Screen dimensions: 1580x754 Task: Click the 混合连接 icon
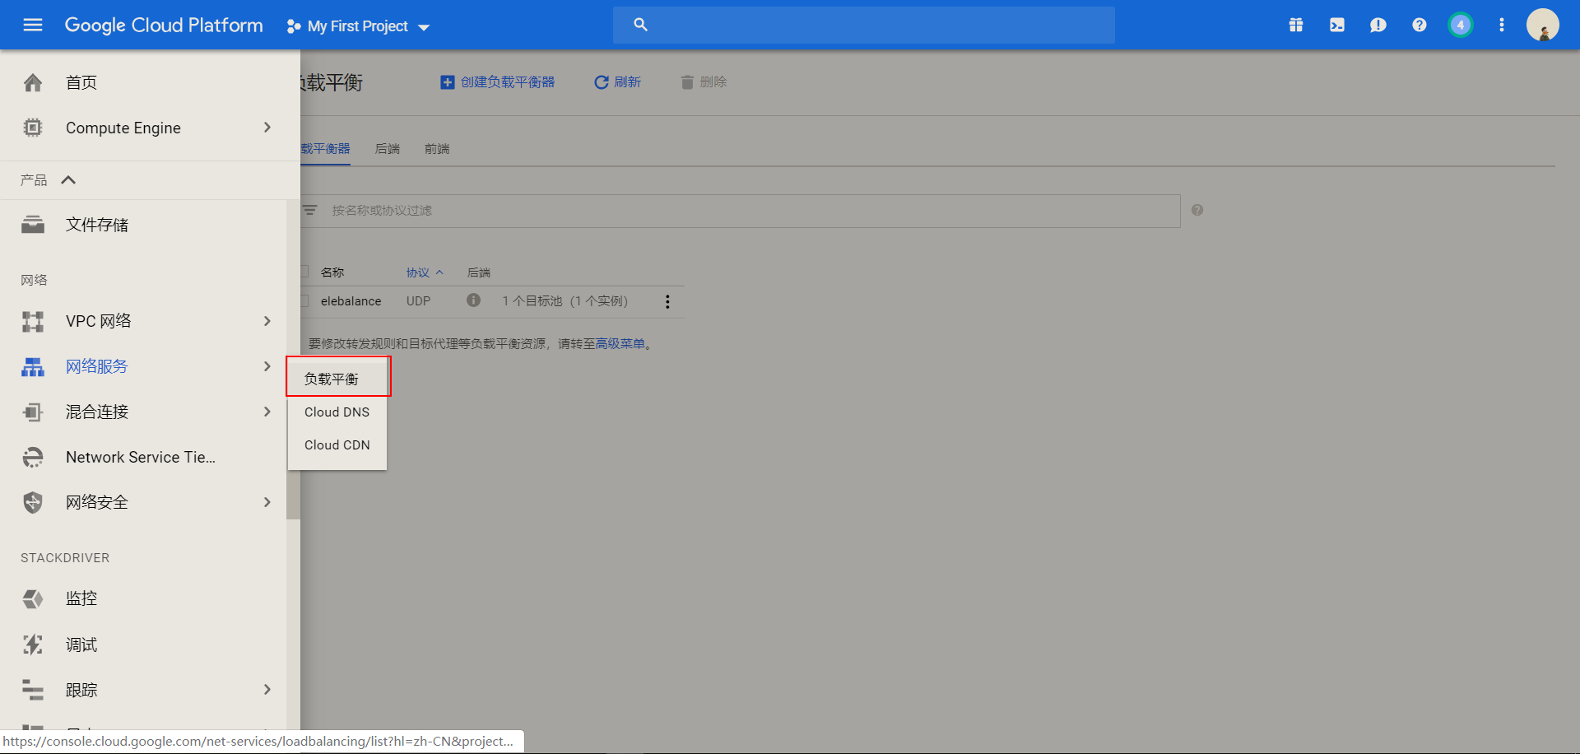point(33,412)
